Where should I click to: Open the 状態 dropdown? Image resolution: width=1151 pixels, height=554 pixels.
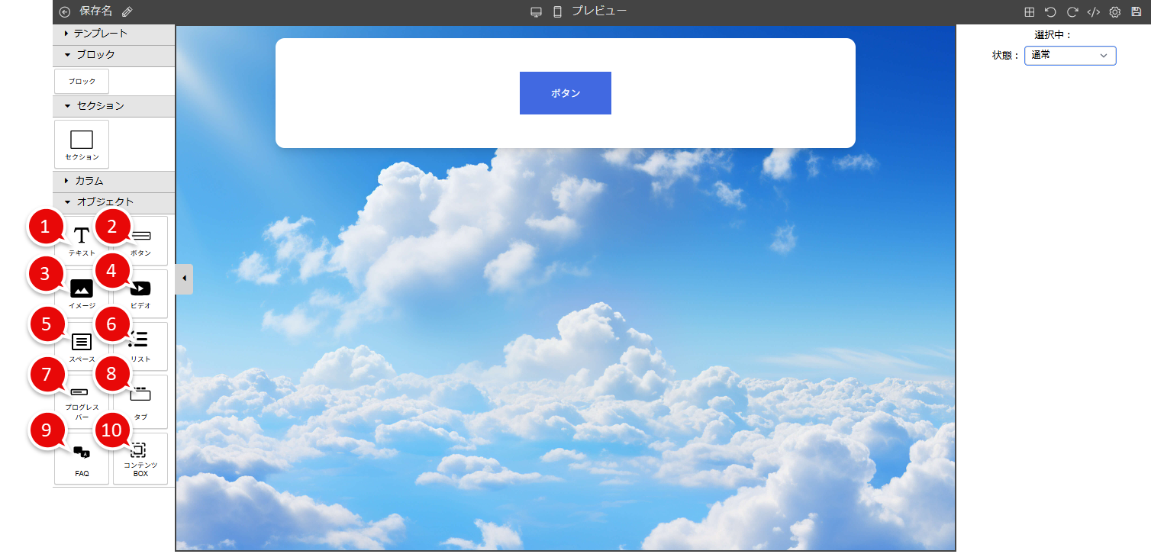pyautogui.click(x=1069, y=56)
